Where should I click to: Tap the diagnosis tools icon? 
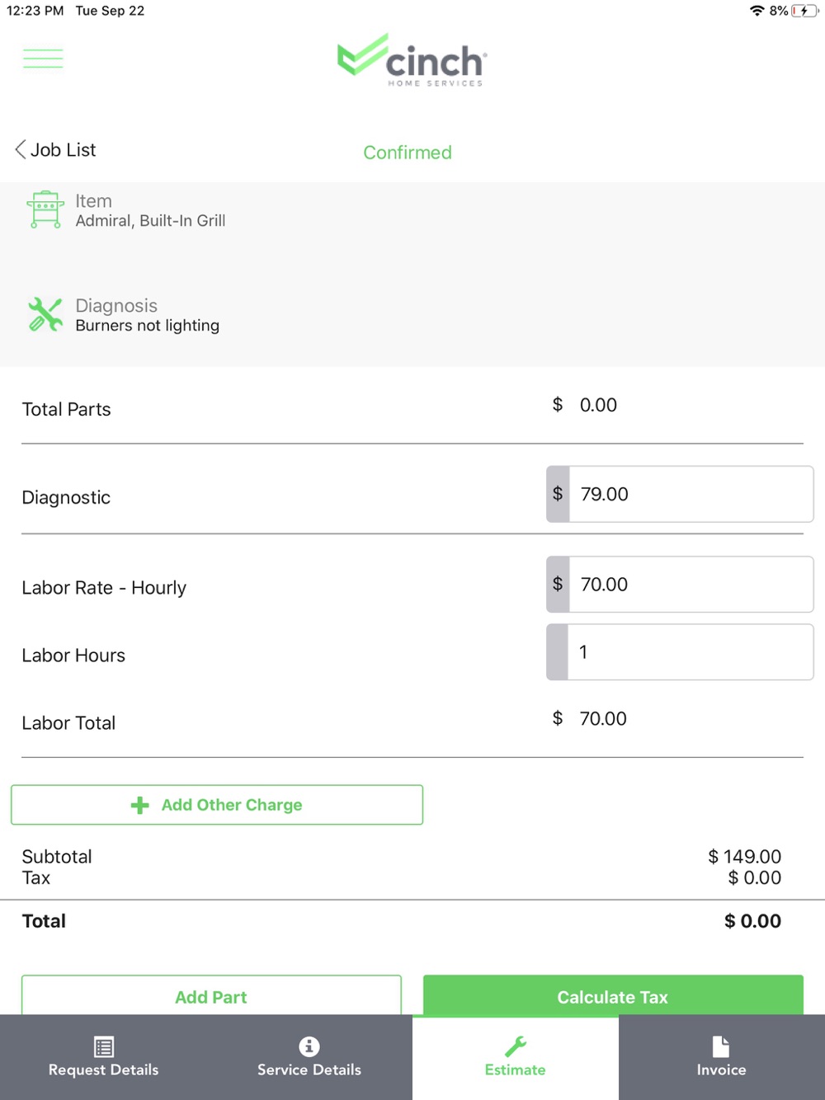(x=45, y=314)
